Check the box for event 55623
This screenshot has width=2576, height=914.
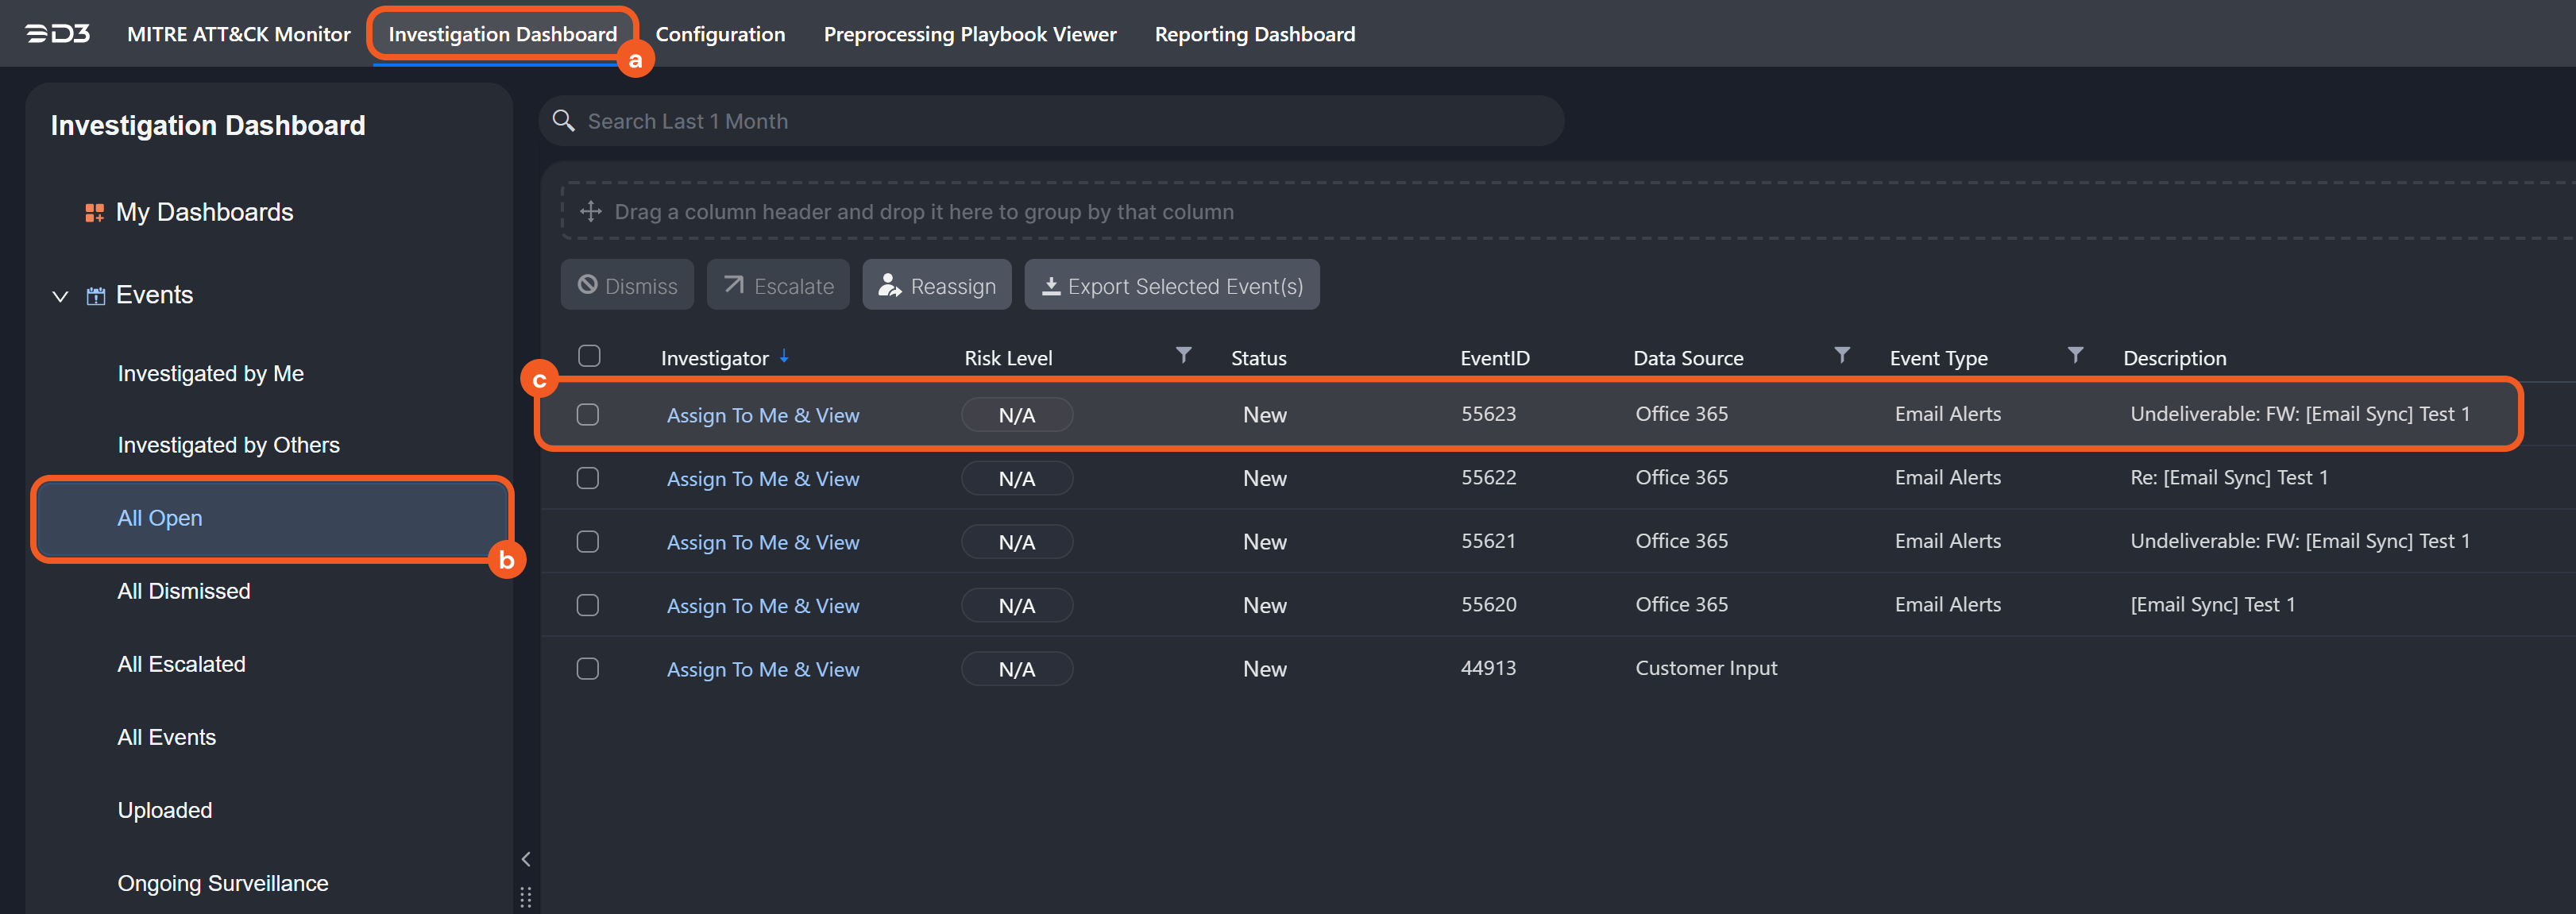588,414
